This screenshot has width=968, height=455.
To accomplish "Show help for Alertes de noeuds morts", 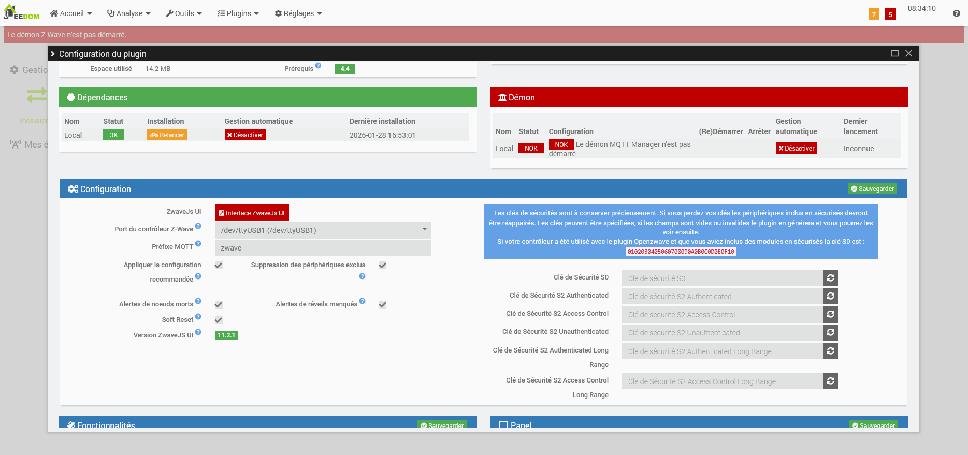I will tap(198, 301).
